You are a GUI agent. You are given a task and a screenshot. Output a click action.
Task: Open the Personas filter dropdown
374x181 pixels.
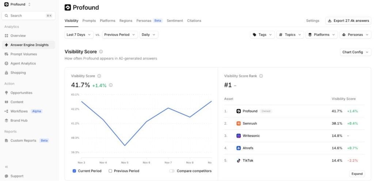[355, 35]
